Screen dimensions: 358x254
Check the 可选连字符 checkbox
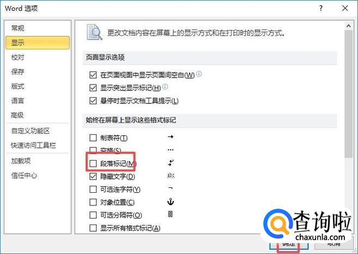[x=93, y=189]
